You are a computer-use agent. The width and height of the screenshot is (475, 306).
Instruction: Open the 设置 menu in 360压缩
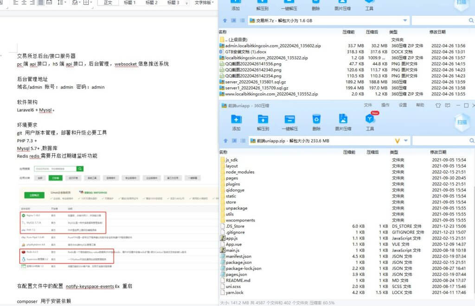coord(403,105)
